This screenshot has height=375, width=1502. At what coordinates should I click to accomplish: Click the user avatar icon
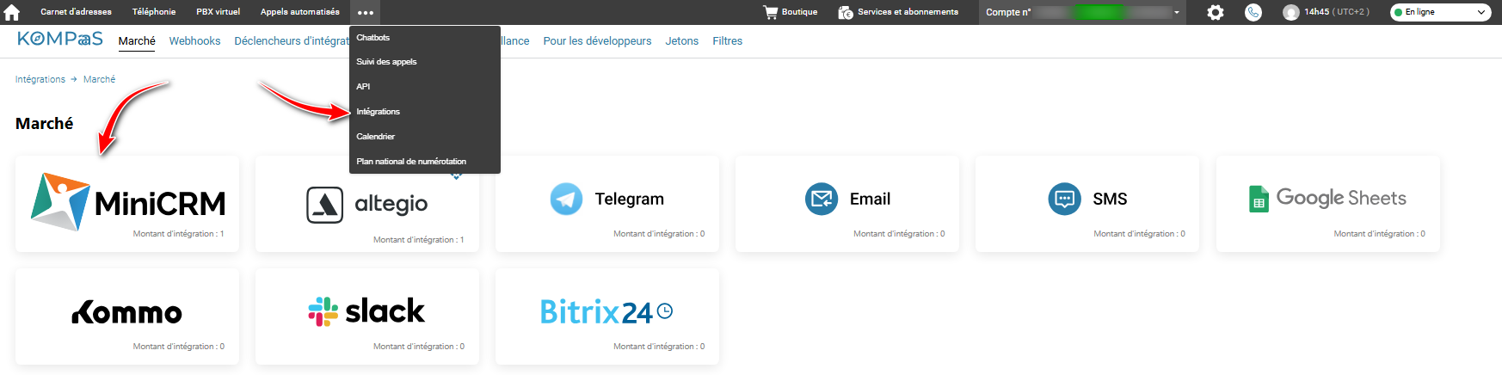1290,12
